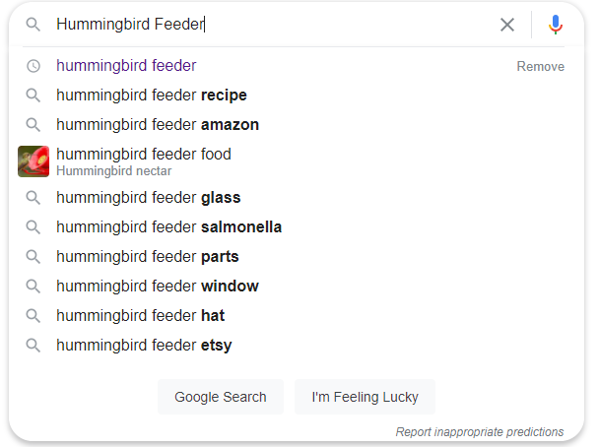Open the Report inappropriate predictions link

pos(480,432)
